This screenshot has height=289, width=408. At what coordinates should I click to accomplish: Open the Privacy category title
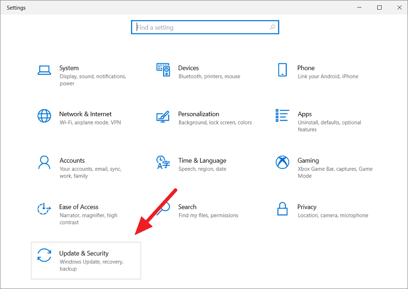pyautogui.click(x=307, y=207)
